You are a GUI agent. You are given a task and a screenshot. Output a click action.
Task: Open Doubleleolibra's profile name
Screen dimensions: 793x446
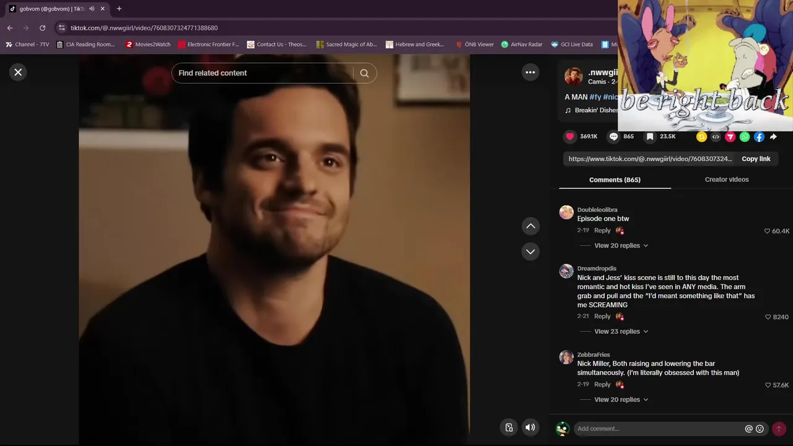pyautogui.click(x=597, y=210)
